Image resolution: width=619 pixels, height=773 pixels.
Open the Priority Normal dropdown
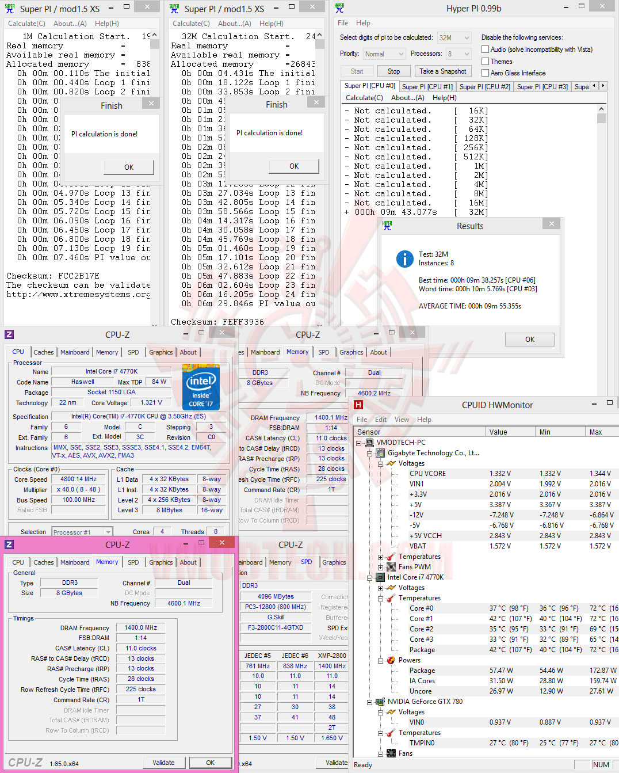pos(384,54)
